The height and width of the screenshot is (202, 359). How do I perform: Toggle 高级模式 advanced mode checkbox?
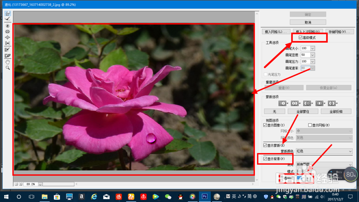[300, 38]
